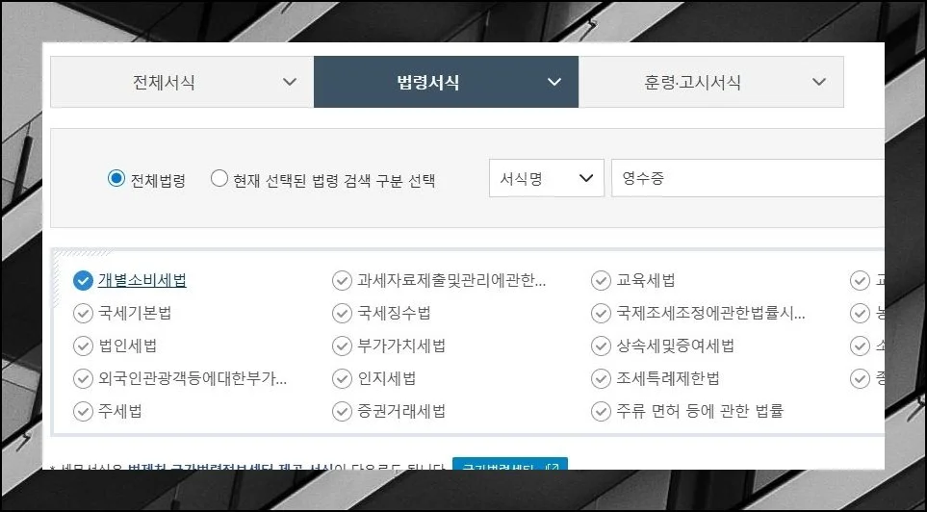Open the 외국인관광객등에대한부가... entry
927x512 pixels.
coord(193,378)
